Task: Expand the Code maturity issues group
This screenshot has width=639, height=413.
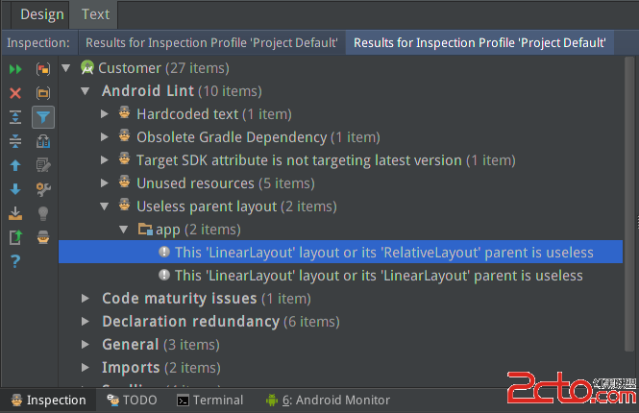Action: click(86, 299)
